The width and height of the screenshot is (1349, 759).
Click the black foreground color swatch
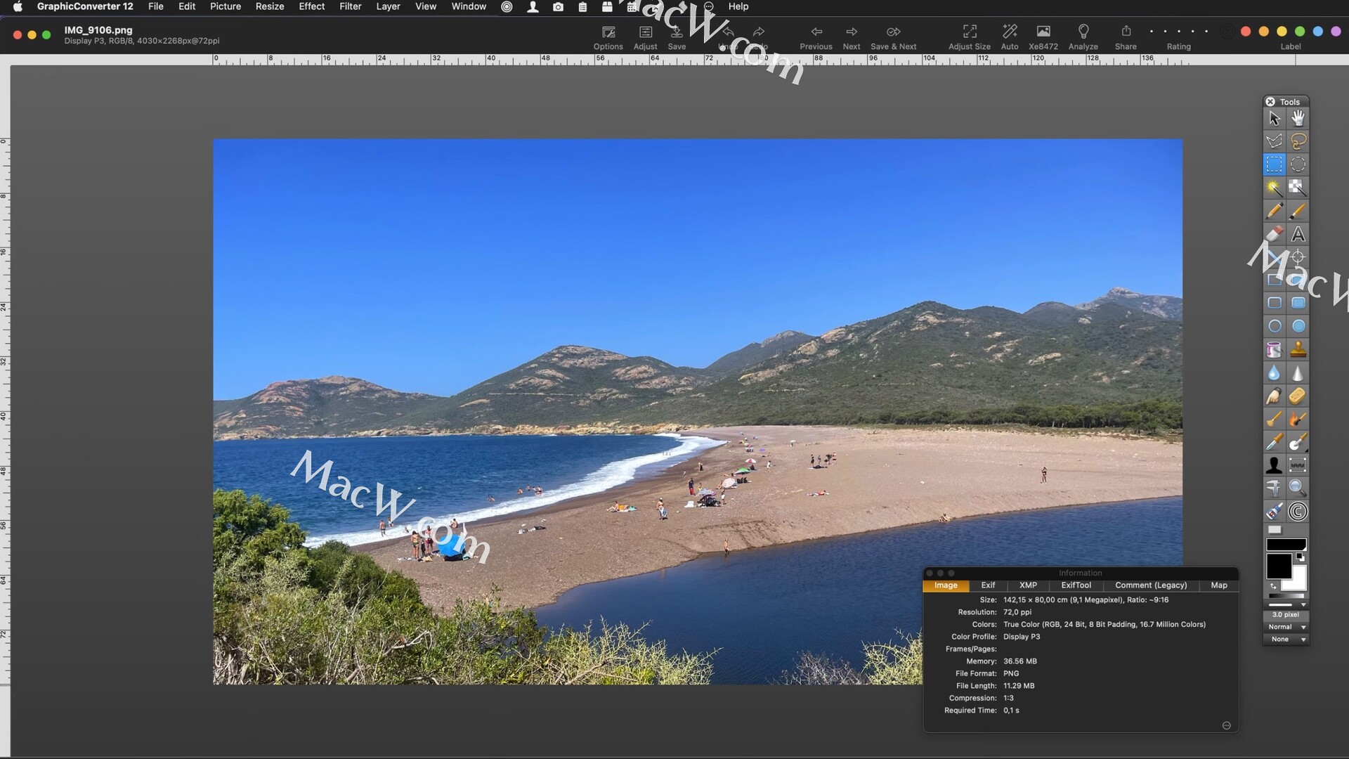click(x=1279, y=566)
